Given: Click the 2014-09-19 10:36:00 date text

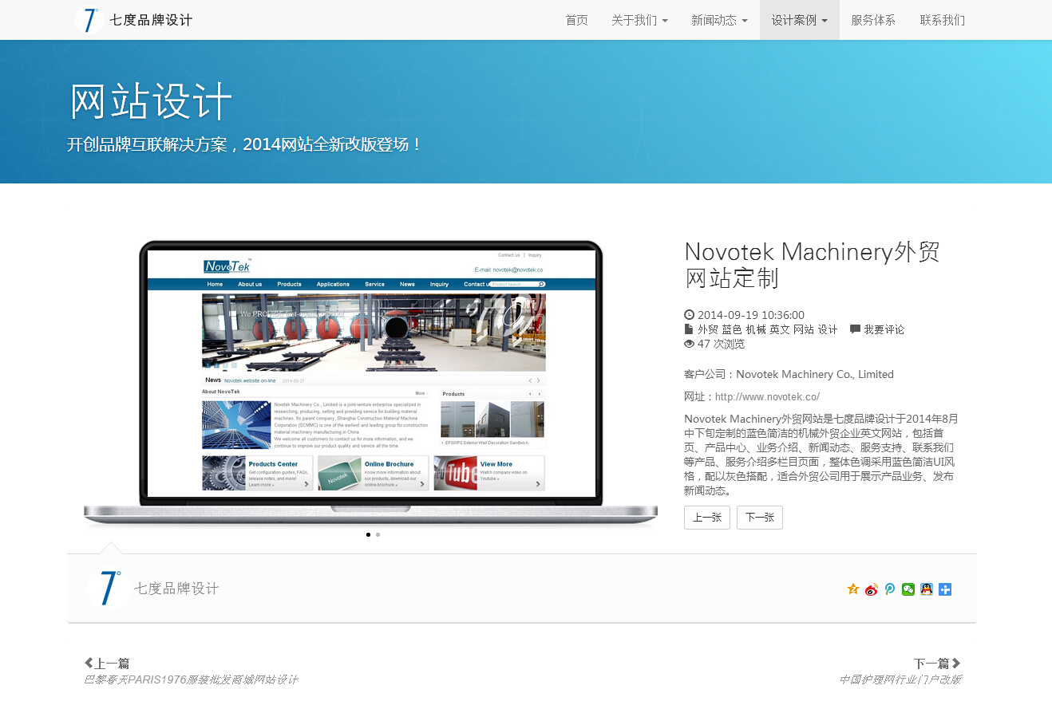Looking at the screenshot, I should click(751, 315).
